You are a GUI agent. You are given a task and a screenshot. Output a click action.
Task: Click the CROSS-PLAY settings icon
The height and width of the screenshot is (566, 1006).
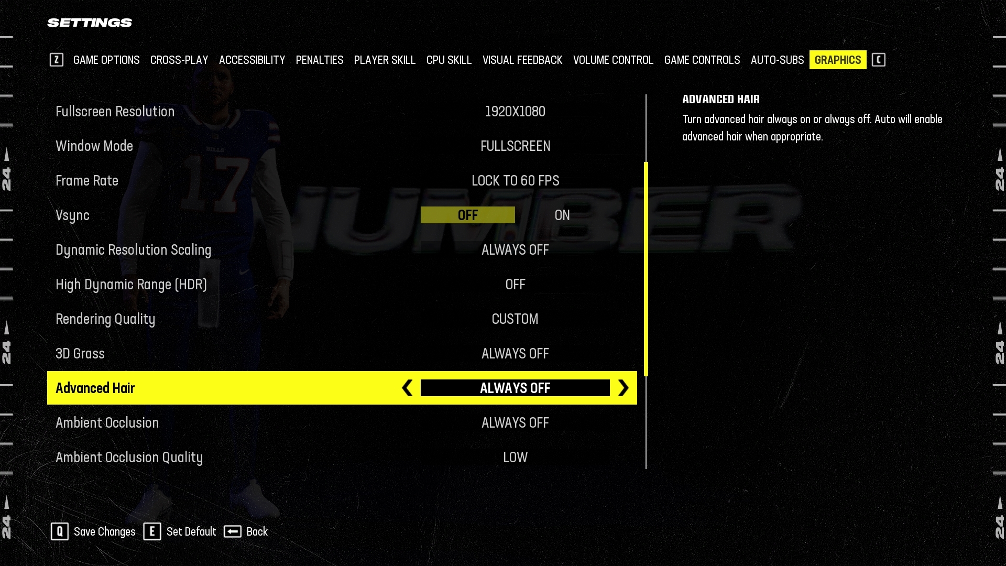tap(179, 60)
